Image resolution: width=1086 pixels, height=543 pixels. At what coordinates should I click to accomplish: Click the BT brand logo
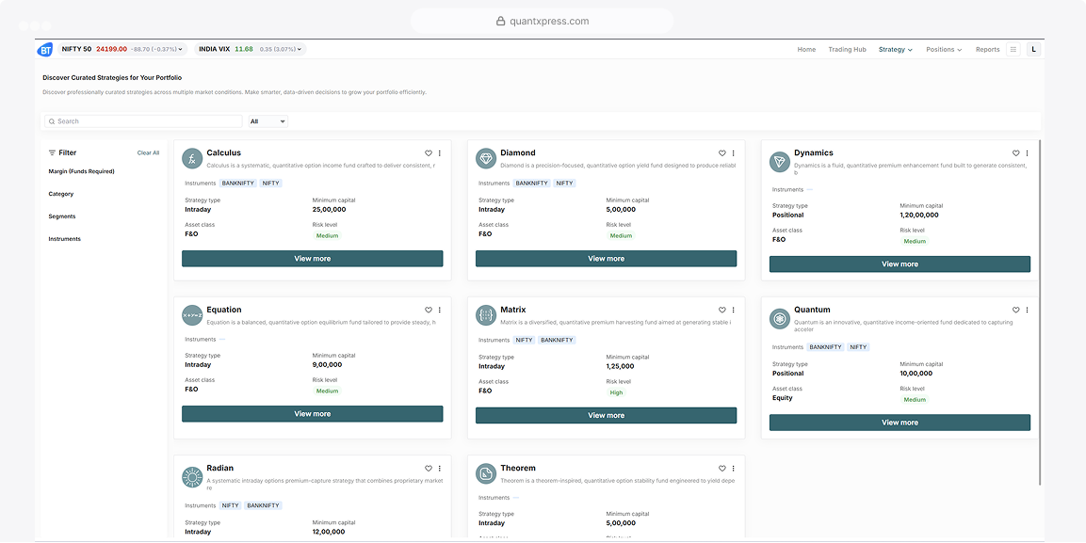coord(45,50)
